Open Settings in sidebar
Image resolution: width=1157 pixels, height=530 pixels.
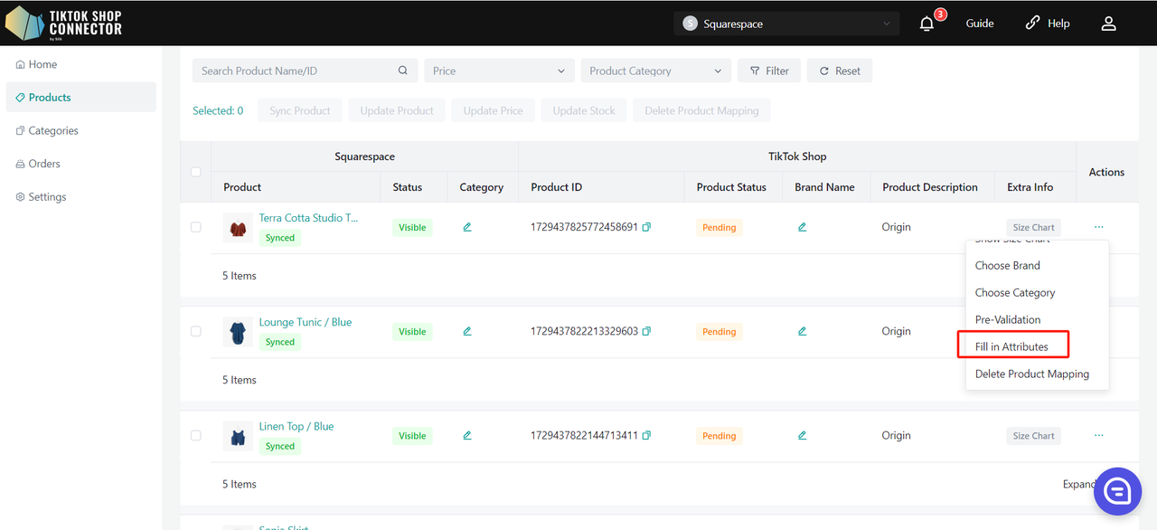coord(80,196)
